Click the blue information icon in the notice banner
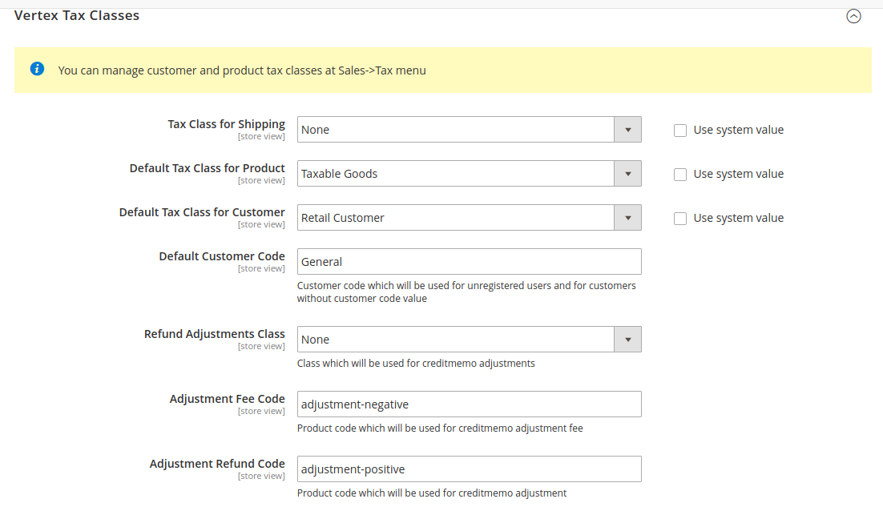Viewport: 883px width, 519px height. 37,69
